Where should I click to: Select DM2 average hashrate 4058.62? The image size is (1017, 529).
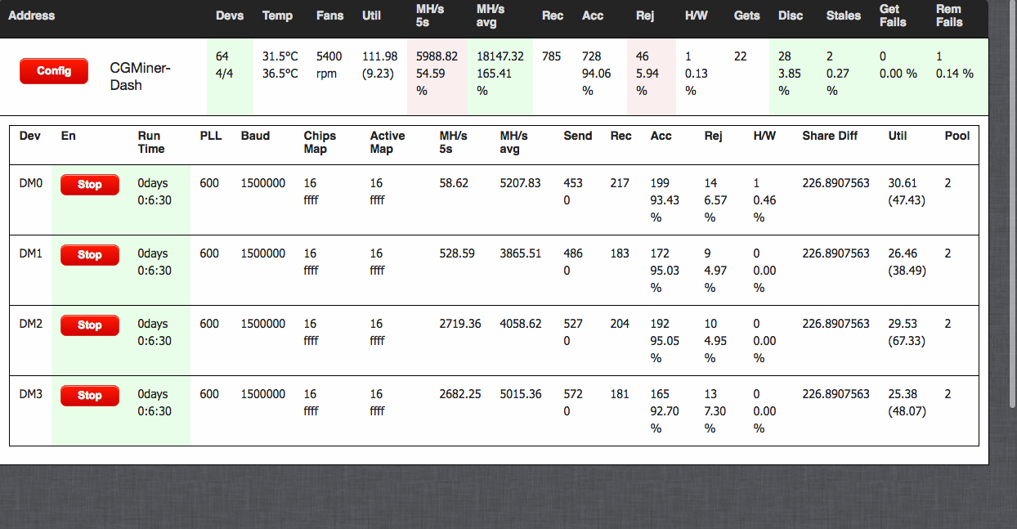tap(521, 324)
